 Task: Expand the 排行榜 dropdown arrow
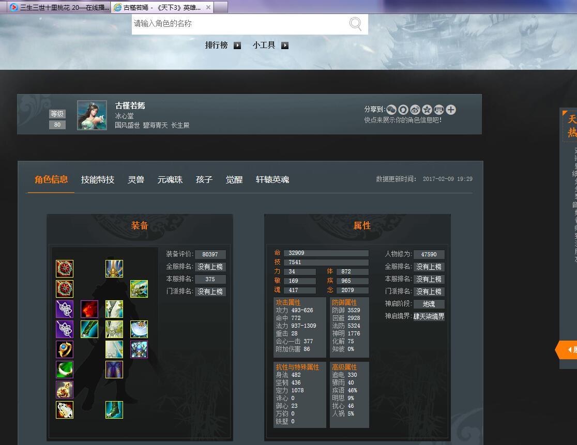pos(237,45)
